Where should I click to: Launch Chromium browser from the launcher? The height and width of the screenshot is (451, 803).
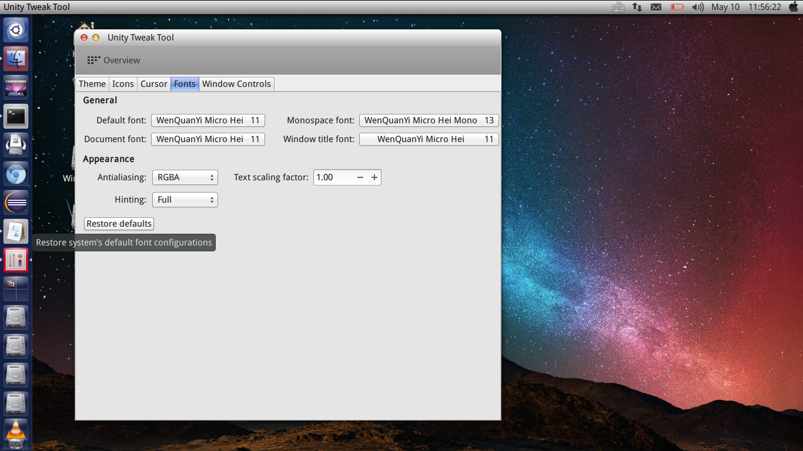[16, 174]
